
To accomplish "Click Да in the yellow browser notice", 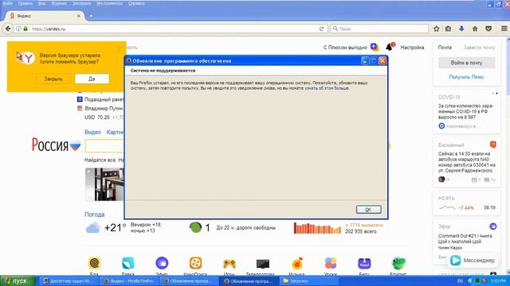I will 92,79.
